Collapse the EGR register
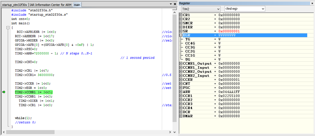This screenshot has width=315, height=136. click(181, 35)
